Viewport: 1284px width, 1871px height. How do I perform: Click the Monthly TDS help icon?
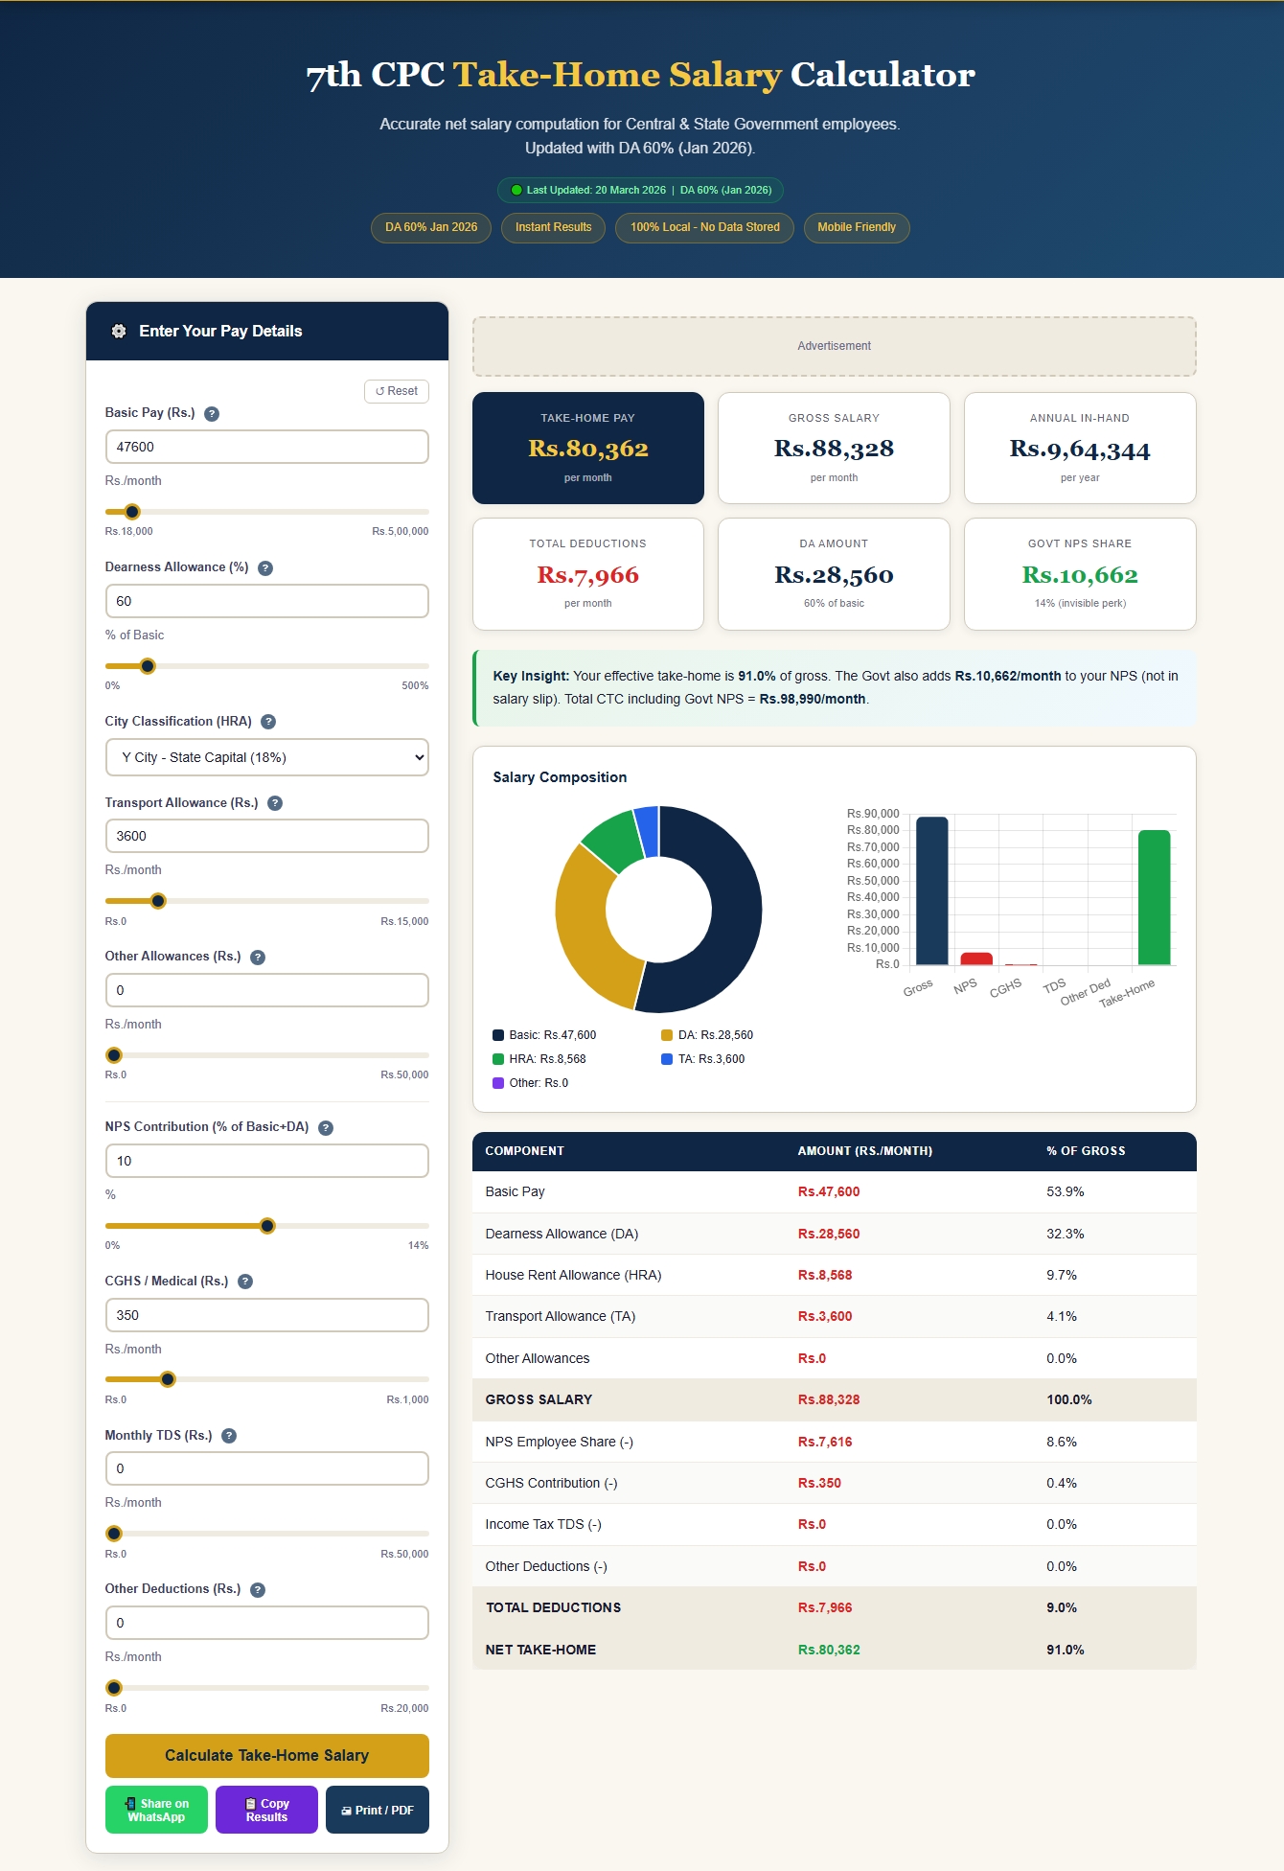tap(229, 1436)
